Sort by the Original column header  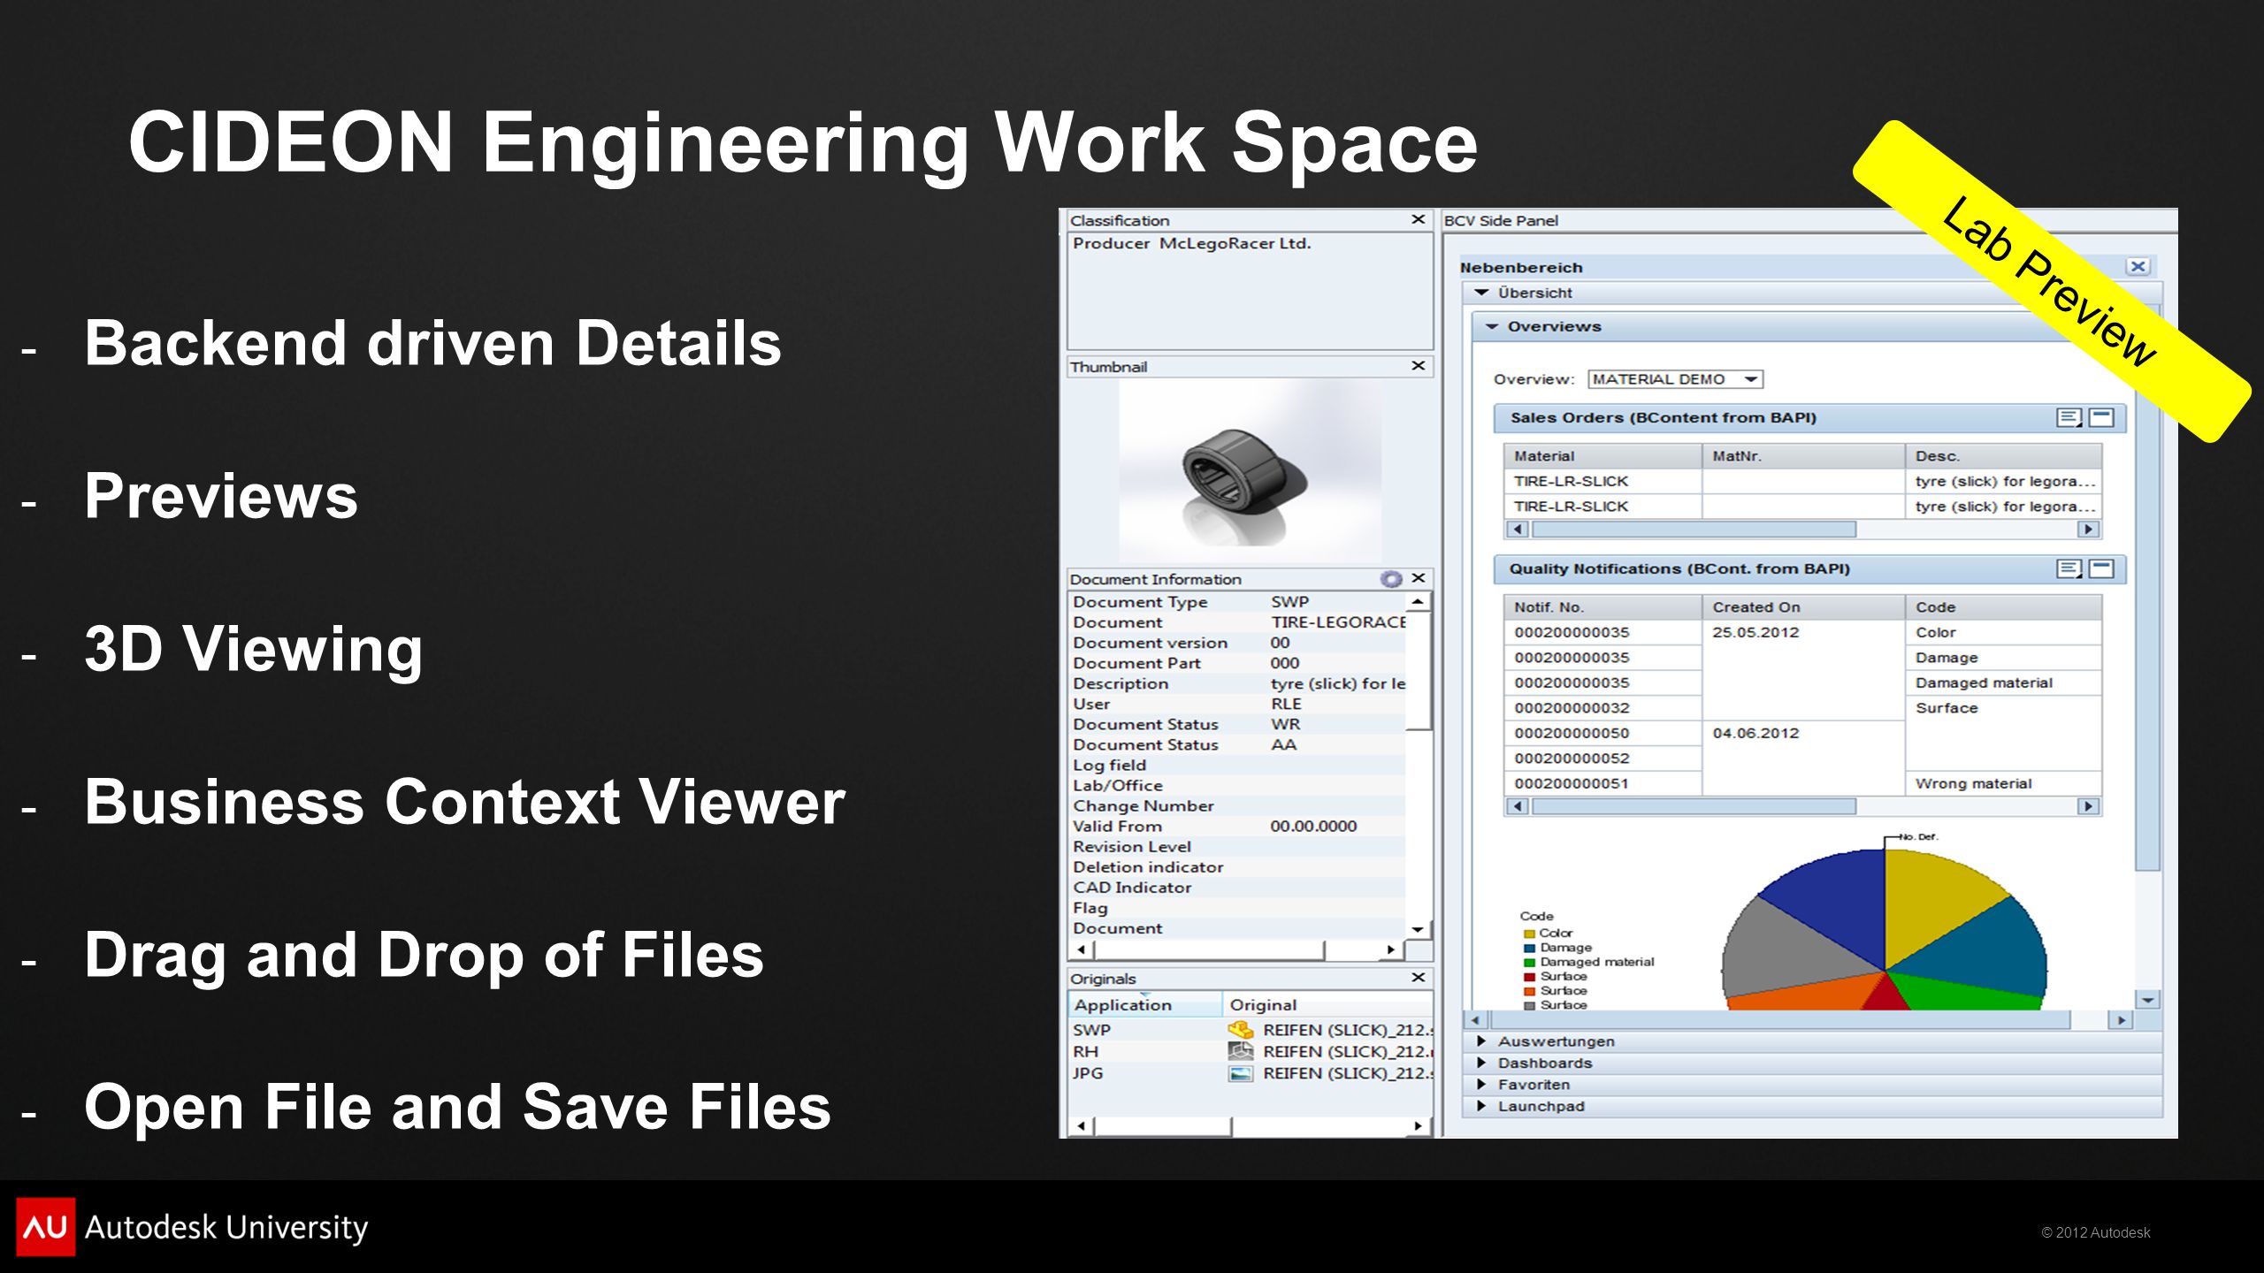1327,1005
